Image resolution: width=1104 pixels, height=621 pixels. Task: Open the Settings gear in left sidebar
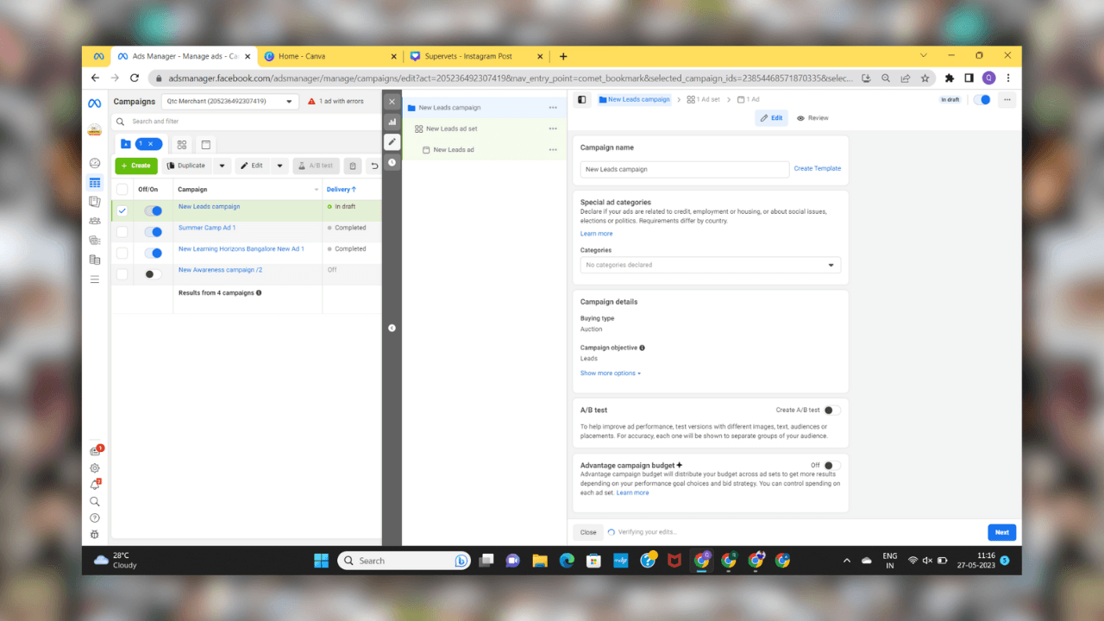coord(95,468)
